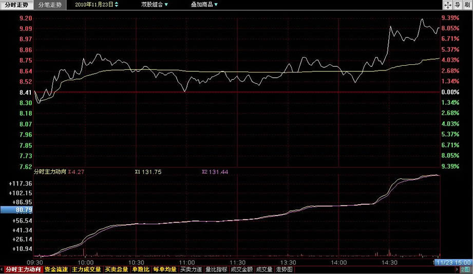Click the highlighted 80.79 value marker on axis
The height and width of the screenshot is (274, 473).
16,210
